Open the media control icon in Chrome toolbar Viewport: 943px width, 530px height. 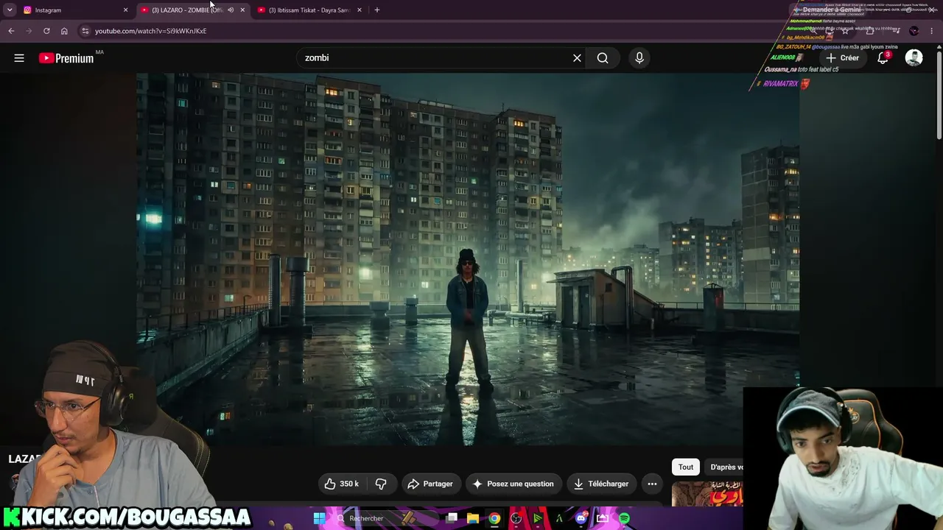pyautogui.click(x=896, y=31)
